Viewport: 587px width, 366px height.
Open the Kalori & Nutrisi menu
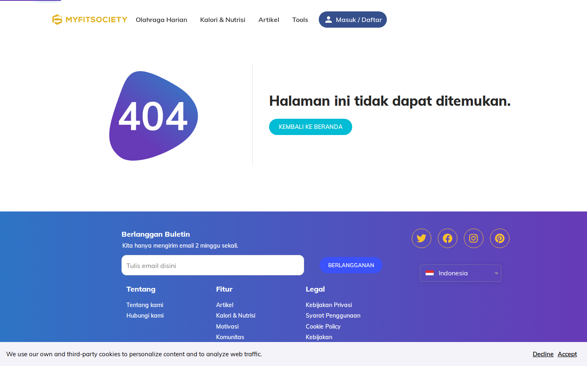click(223, 20)
